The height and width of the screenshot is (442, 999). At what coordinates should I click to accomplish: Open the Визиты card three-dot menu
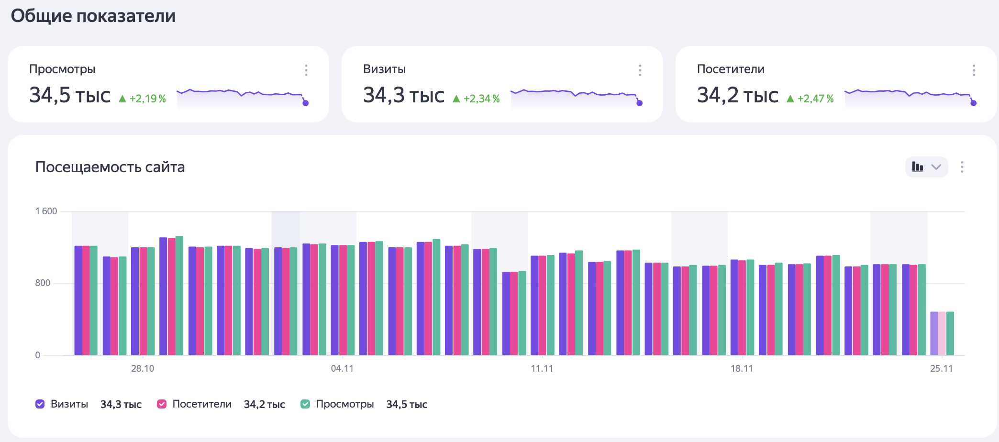tap(640, 70)
